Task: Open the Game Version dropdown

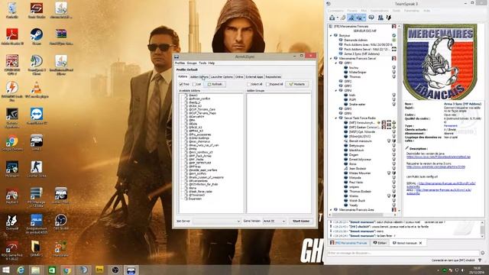Action: click(x=274, y=221)
